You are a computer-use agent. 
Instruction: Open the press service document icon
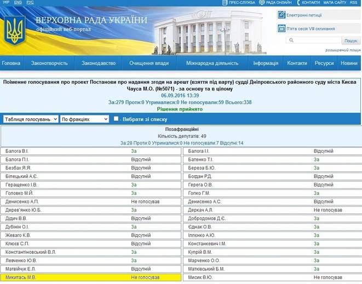click(x=225, y=3)
